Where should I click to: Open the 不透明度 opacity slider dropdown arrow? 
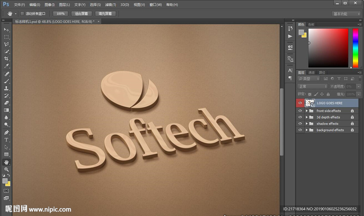click(x=359, y=86)
